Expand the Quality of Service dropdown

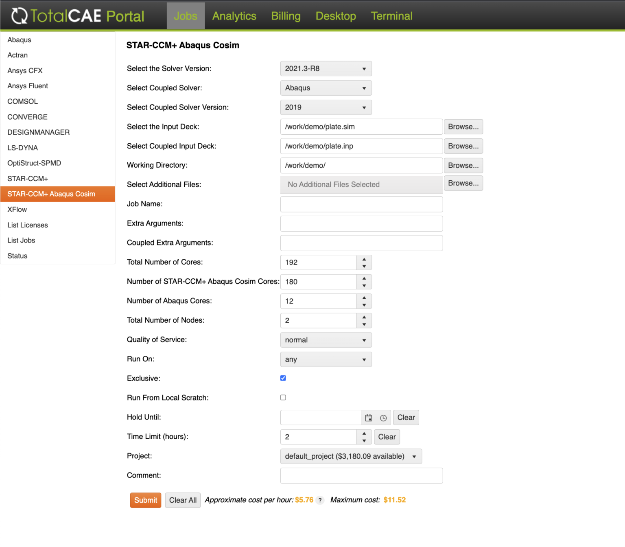coord(326,340)
